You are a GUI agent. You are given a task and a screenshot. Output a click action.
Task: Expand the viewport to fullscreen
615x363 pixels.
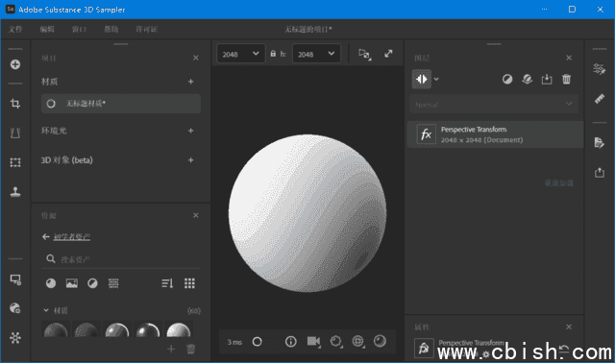[388, 54]
